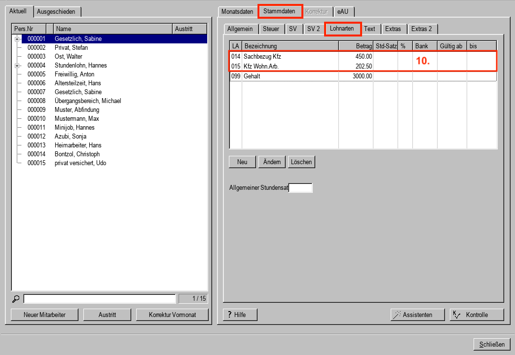Focus the employee search field
515x355 pixels.
[x=100, y=299]
